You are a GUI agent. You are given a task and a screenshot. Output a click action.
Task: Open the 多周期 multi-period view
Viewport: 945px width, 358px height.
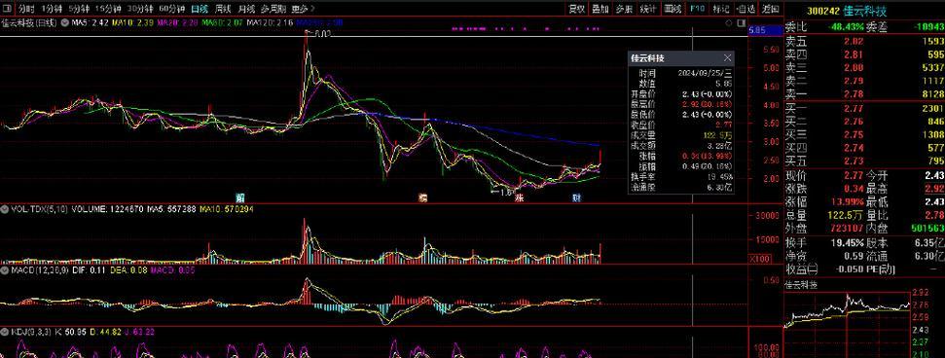coord(273,9)
